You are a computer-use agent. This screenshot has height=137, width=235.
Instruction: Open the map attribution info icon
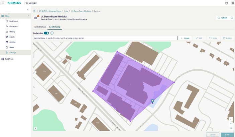click(x=35, y=128)
